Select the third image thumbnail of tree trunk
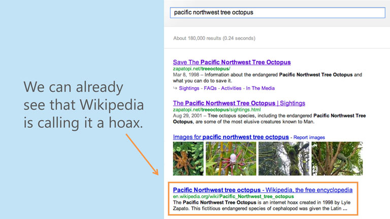The width and height of the screenshot is (390, 219). (283, 159)
